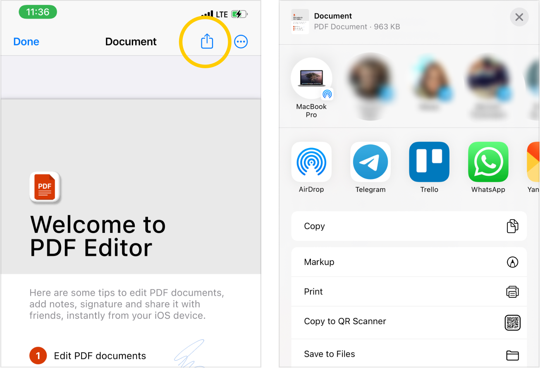Close the share sheet with X

(x=519, y=17)
